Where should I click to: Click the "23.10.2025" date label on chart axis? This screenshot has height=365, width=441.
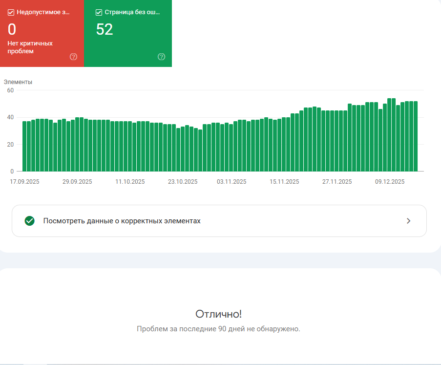[x=183, y=182]
